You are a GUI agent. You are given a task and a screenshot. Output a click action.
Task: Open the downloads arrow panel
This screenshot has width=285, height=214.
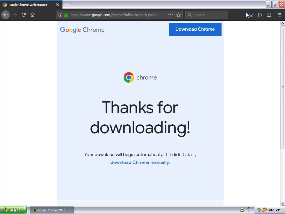[x=251, y=15]
